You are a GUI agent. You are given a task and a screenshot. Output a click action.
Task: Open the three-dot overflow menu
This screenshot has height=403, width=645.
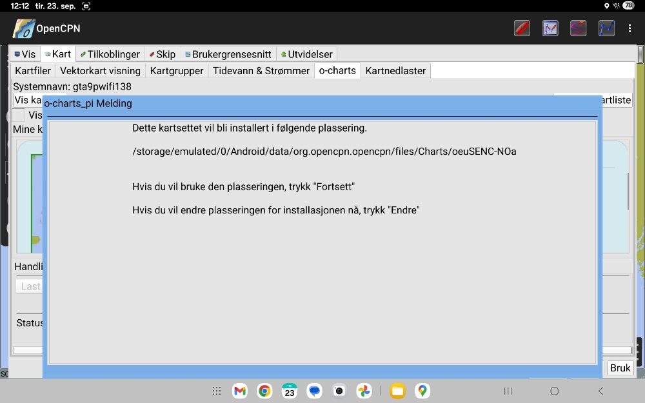630,28
